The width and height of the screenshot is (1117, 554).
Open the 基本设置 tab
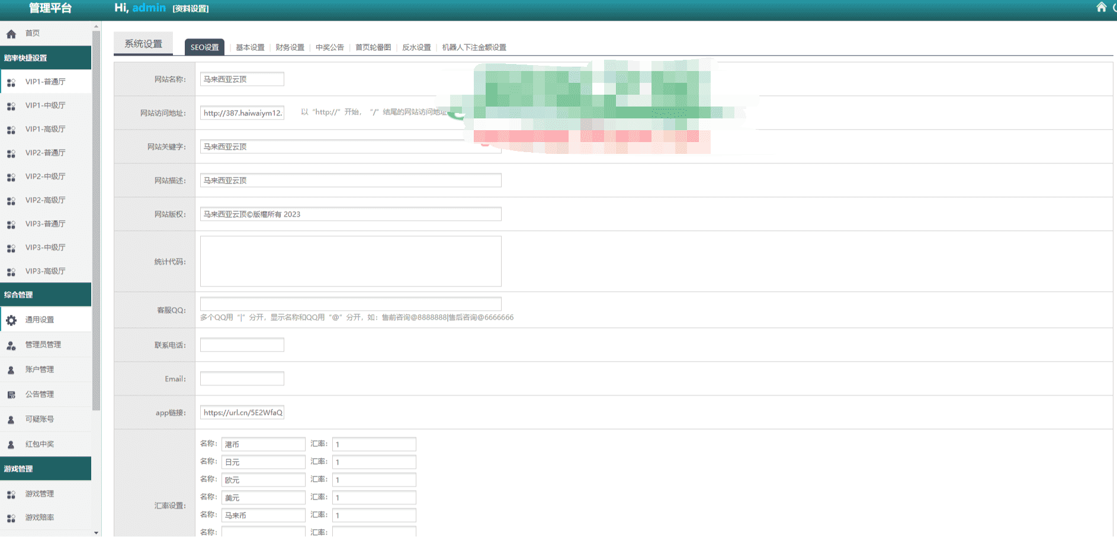(250, 47)
